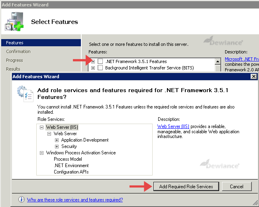Screen dimensions: 259x207
Task: Select Windows Process Activation Service item
Action: coord(81,153)
